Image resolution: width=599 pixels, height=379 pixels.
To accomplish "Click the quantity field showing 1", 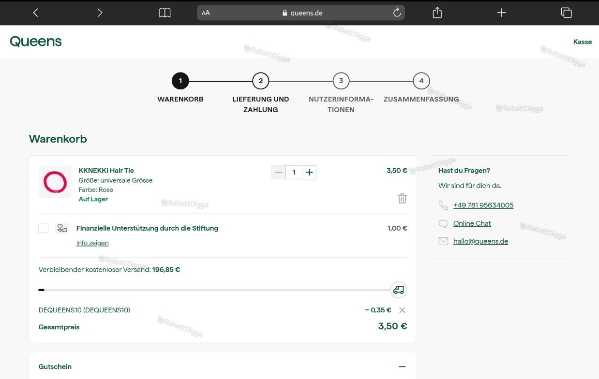I will 294,172.
